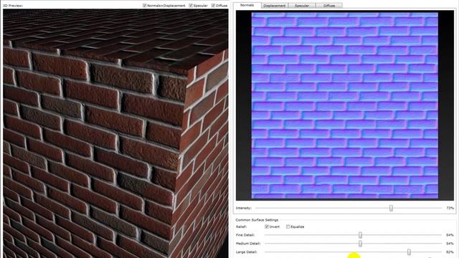459x258 pixels.
Task: Click the Medium Detail slider handle
Action: (x=360, y=244)
